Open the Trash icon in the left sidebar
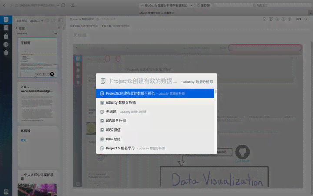Image resolution: width=313 pixels, height=196 pixels. tap(6, 53)
